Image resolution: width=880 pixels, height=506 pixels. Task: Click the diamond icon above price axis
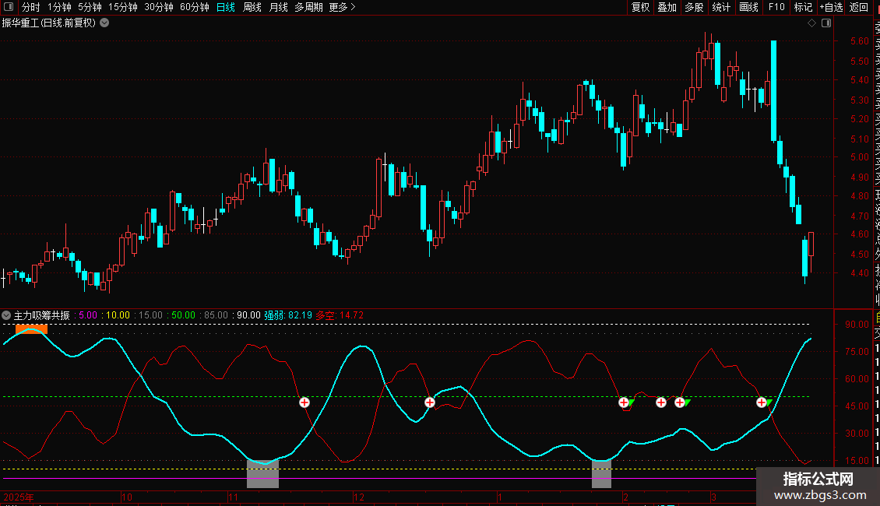(811, 23)
